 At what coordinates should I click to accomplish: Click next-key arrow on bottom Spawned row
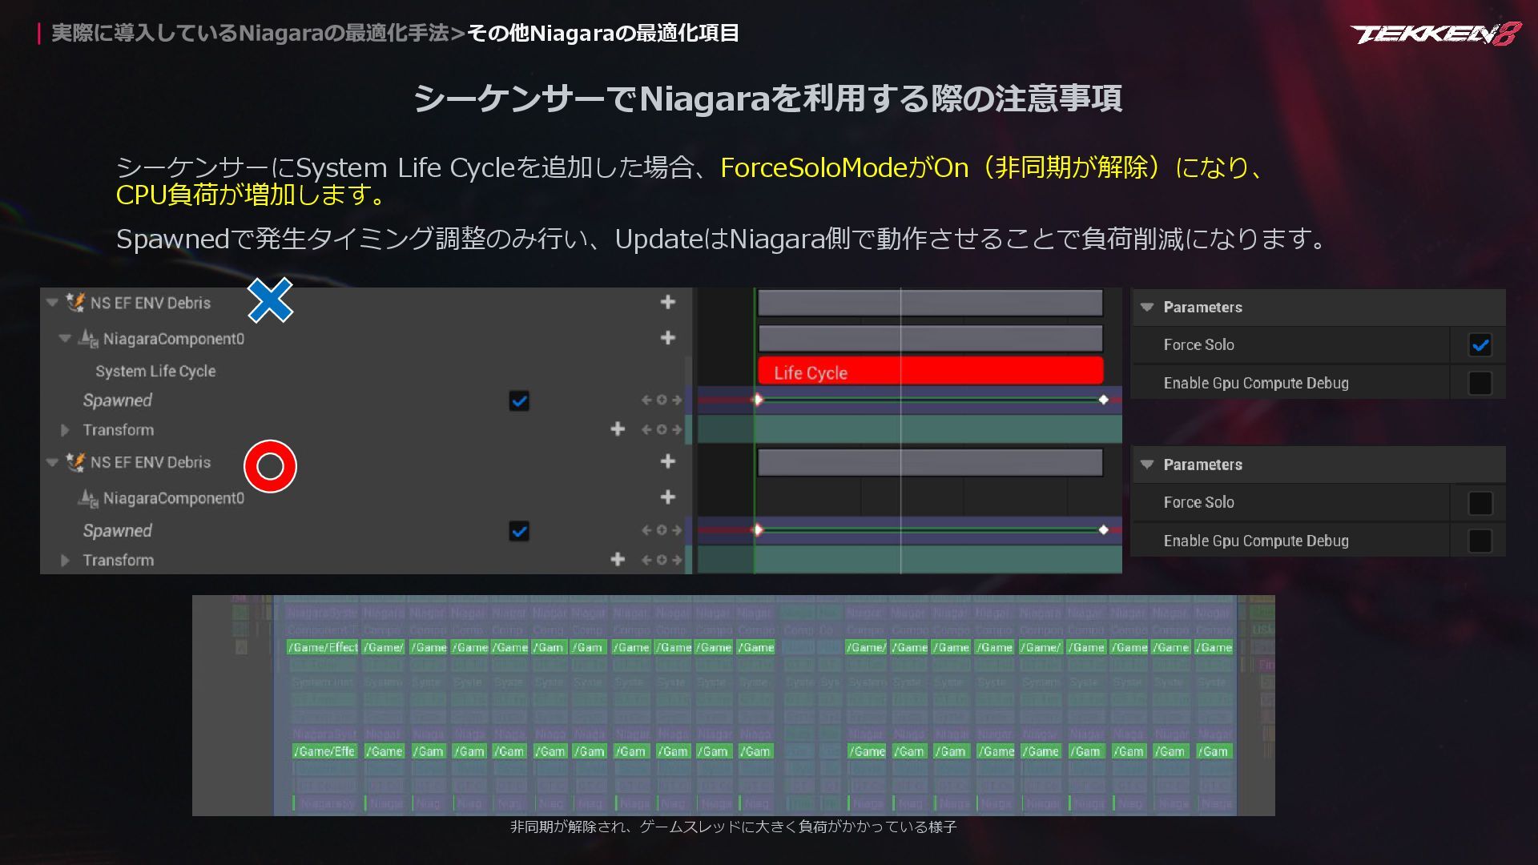coord(677,530)
